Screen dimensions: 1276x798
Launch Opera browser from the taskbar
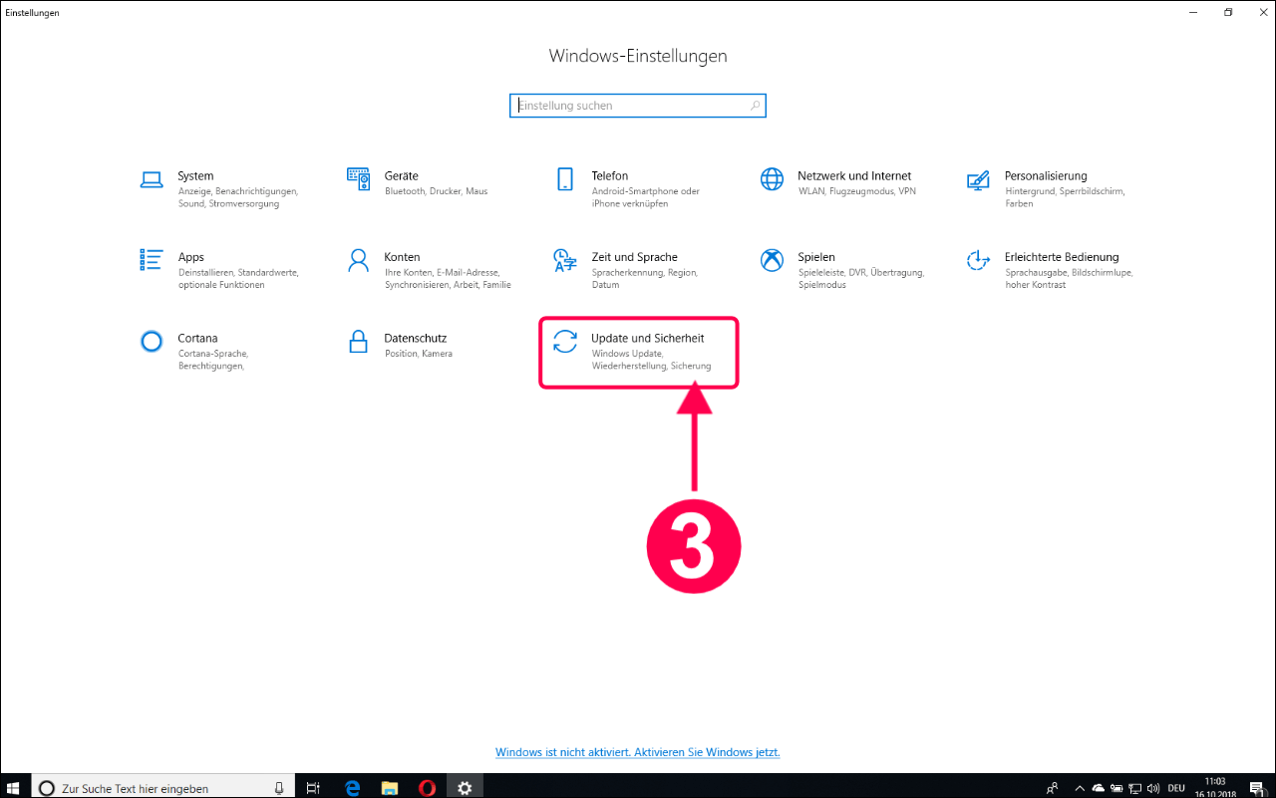click(427, 788)
